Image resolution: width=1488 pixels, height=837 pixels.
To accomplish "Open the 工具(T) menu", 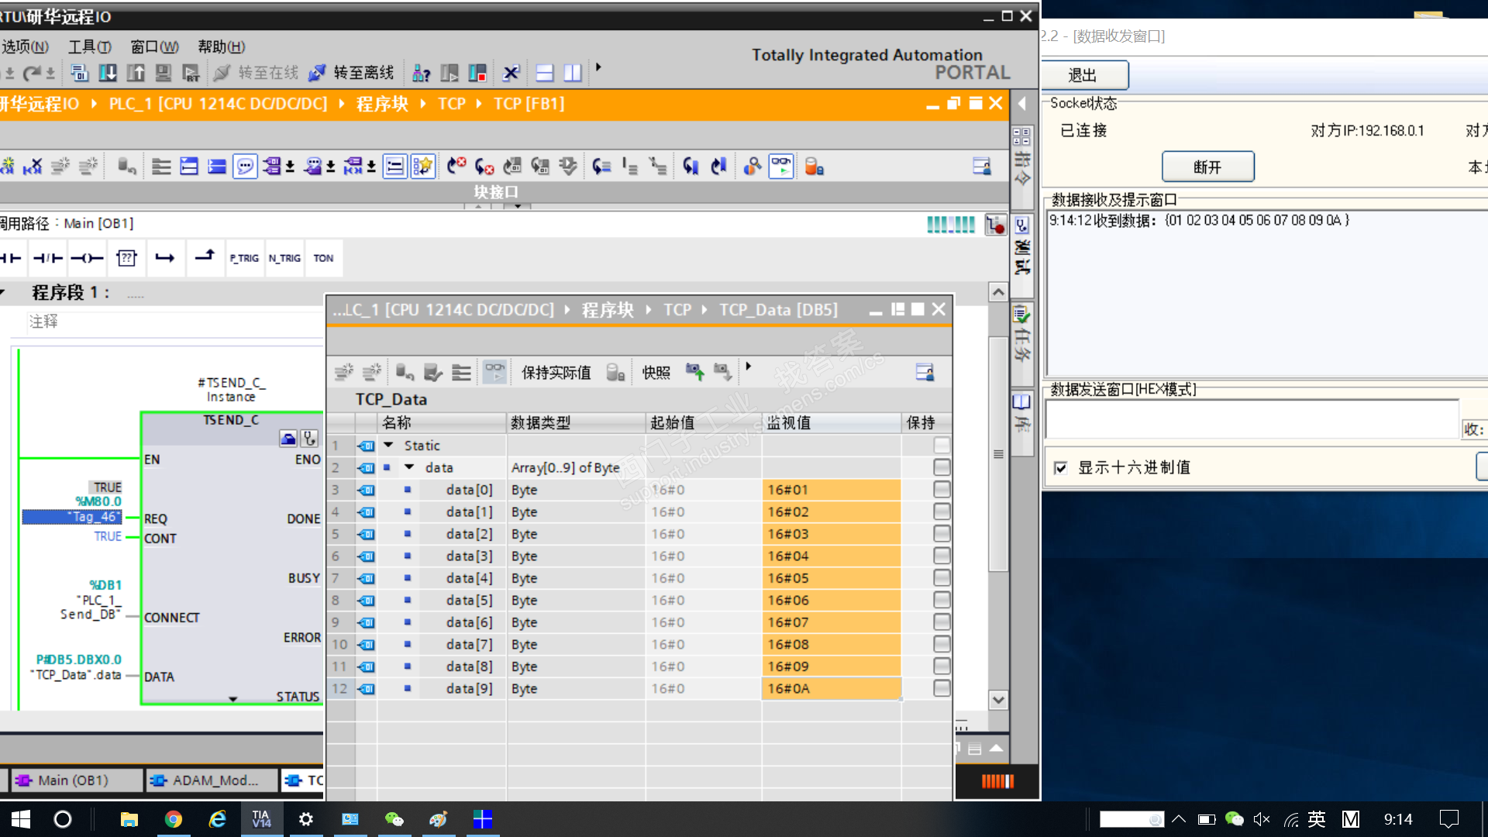I will 90,46.
